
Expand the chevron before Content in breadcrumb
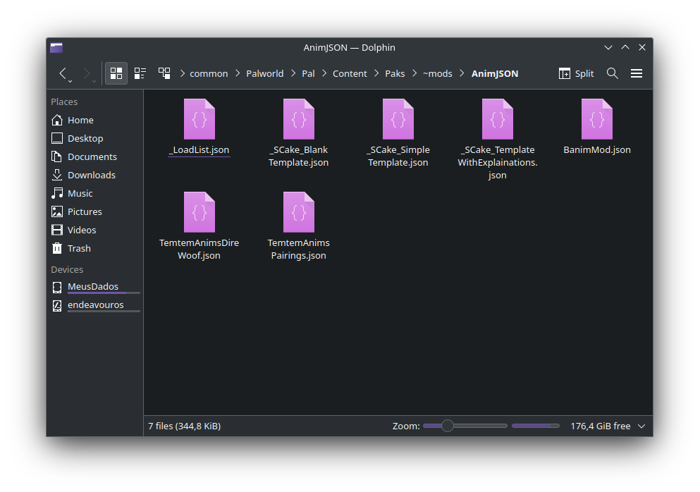(324, 73)
